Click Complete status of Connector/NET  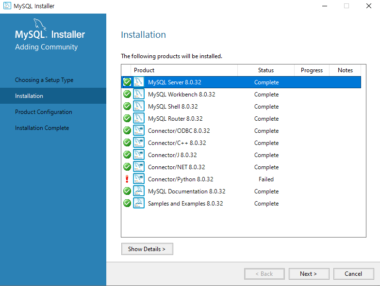coord(266,167)
